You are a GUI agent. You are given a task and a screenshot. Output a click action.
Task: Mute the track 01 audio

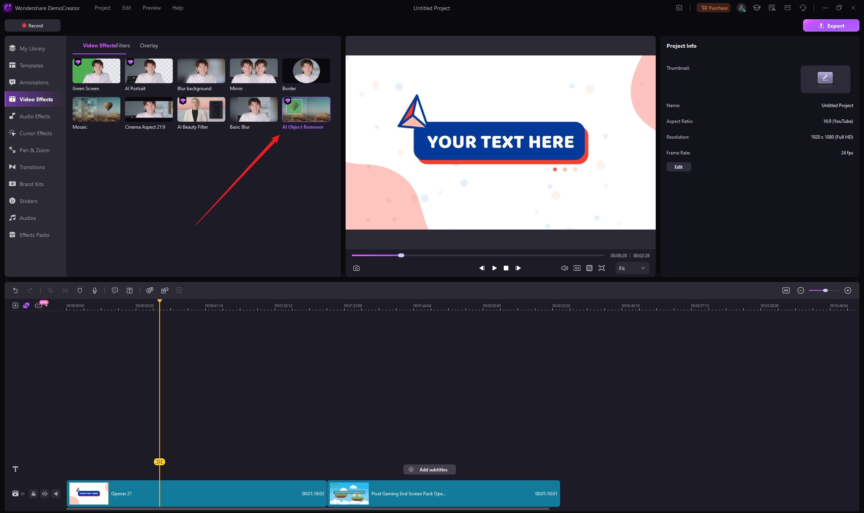click(56, 494)
